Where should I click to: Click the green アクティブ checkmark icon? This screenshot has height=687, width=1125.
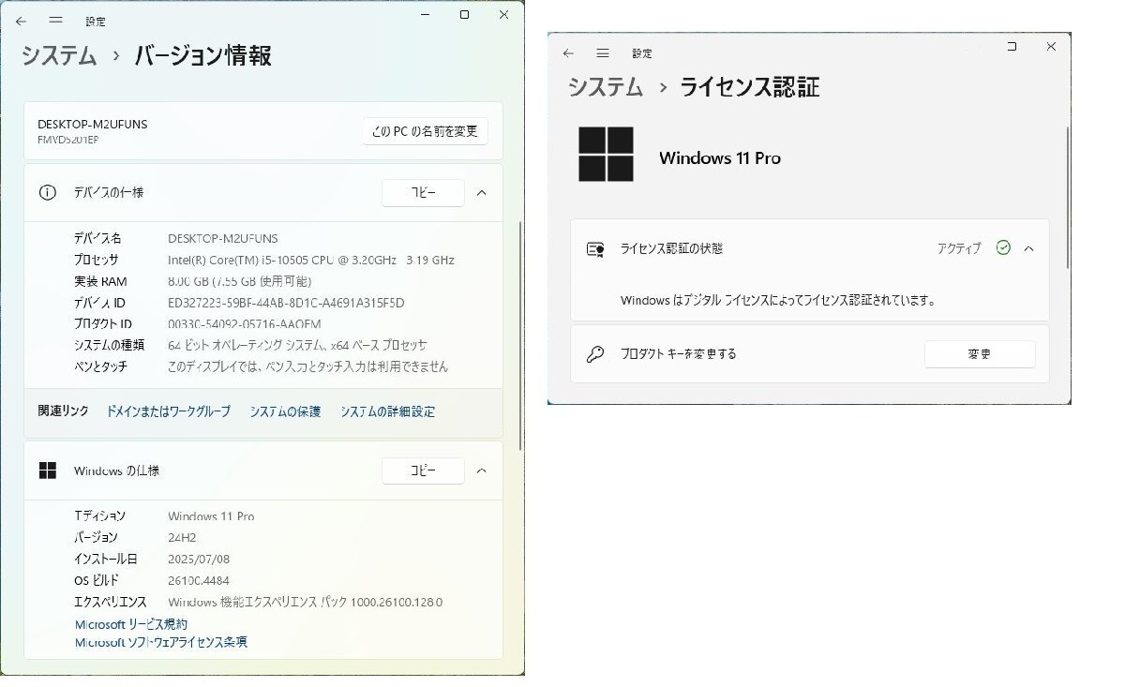coord(1003,247)
